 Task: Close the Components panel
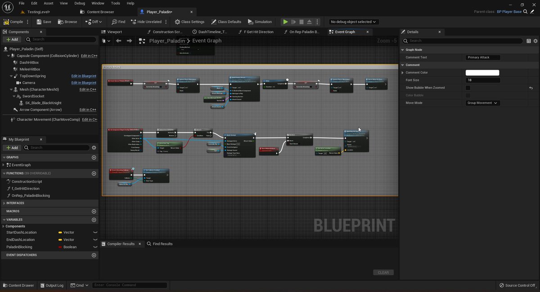click(41, 32)
